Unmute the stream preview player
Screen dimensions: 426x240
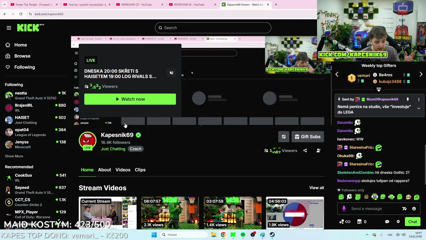(x=171, y=73)
